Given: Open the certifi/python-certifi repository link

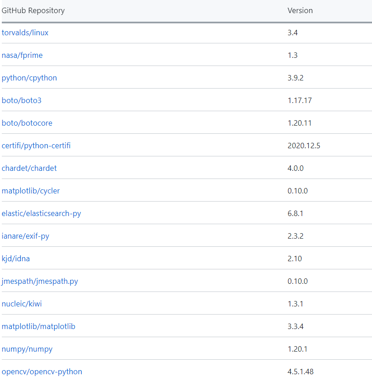Looking at the screenshot, I should (x=36, y=146).
